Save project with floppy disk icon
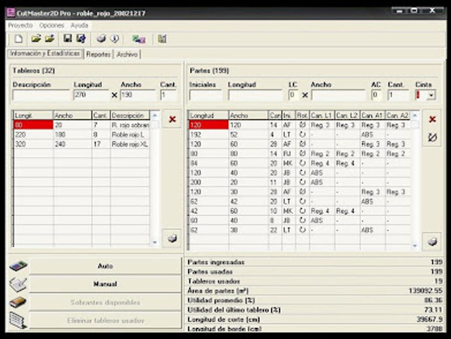This screenshot has height=339, width=451. [x=67, y=39]
